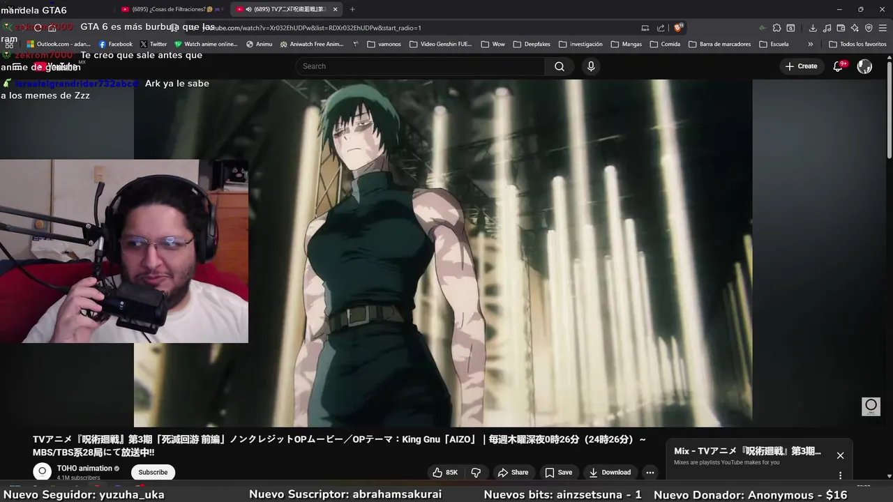Click the Brave Shields lion icon
The width and height of the screenshot is (893, 502).
point(678,28)
